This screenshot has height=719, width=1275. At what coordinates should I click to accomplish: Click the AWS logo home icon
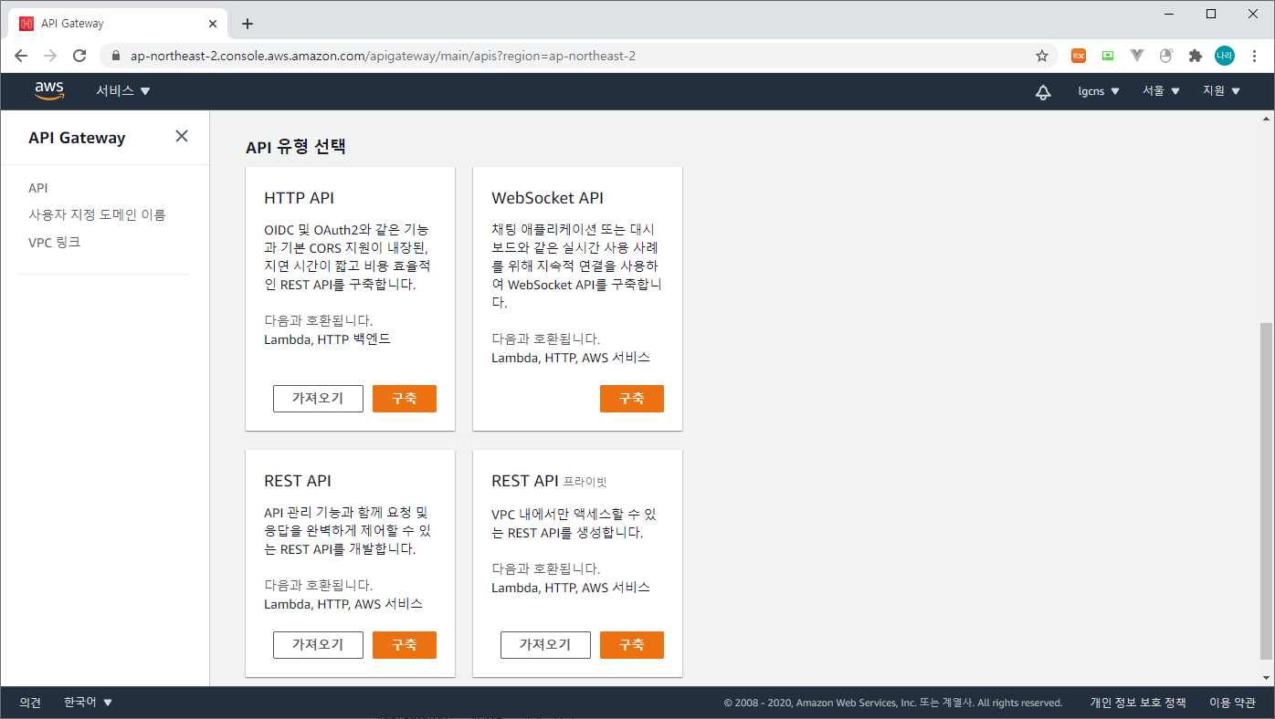(x=49, y=90)
